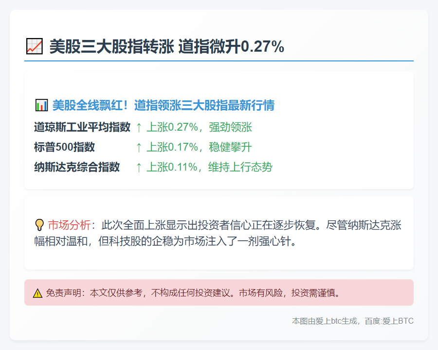Image resolution: width=438 pixels, height=350 pixels.
Task: Click the label 道琼斯工业平均指数
Action: tap(82, 127)
